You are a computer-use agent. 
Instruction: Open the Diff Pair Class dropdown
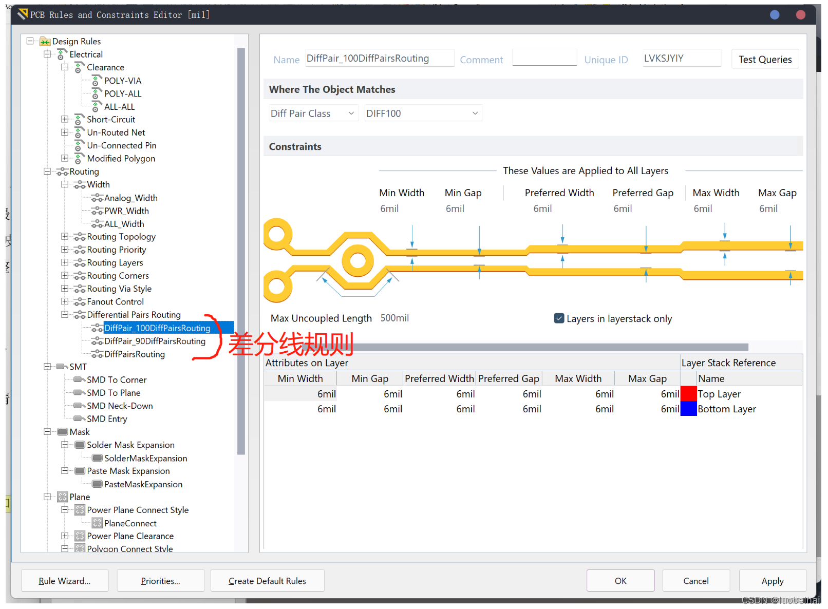point(312,113)
